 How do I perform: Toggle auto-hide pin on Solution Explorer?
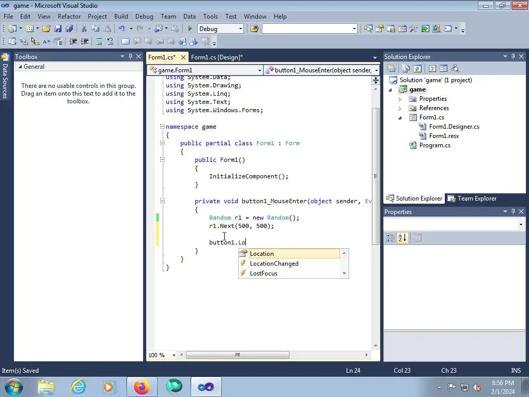513,56
